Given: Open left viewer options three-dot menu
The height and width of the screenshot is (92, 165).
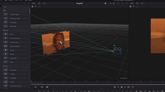Looking at the screenshot, I should pyautogui.click(x=127, y=3).
